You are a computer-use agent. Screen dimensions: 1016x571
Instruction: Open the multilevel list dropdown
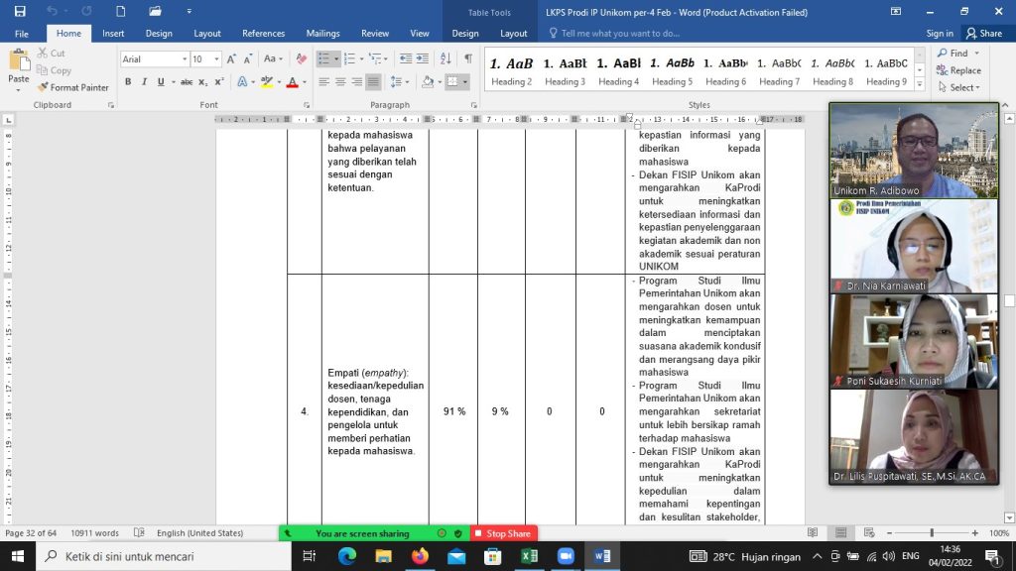coord(378,58)
